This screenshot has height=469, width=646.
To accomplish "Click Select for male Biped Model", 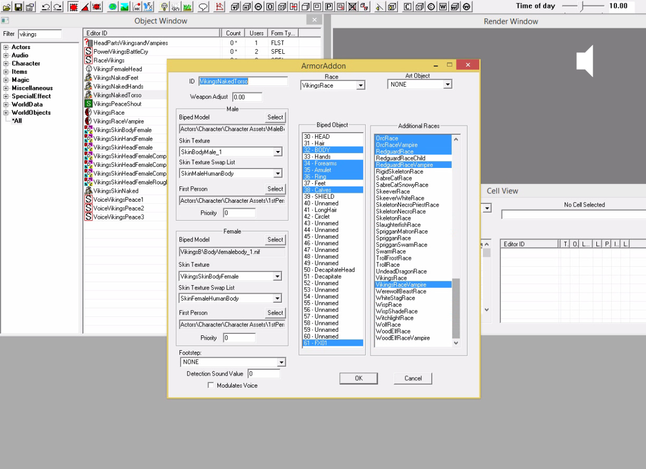I will [275, 117].
